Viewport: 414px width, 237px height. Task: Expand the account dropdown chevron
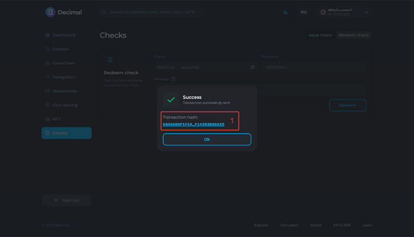[x=367, y=12]
